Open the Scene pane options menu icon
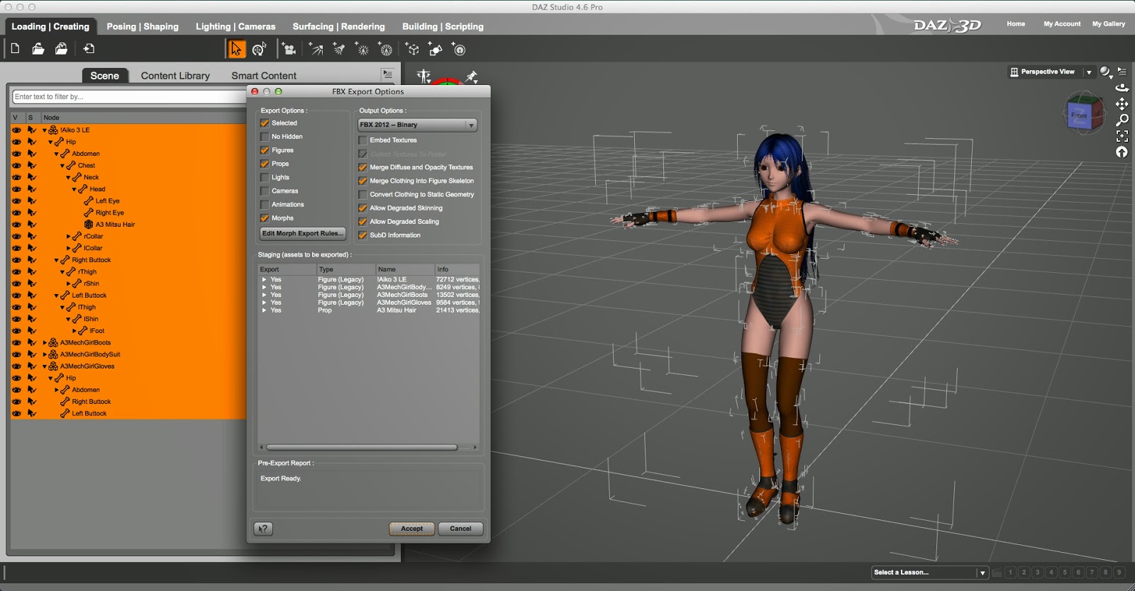1135x591 pixels. pyautogui.click(x=387, y=74)
